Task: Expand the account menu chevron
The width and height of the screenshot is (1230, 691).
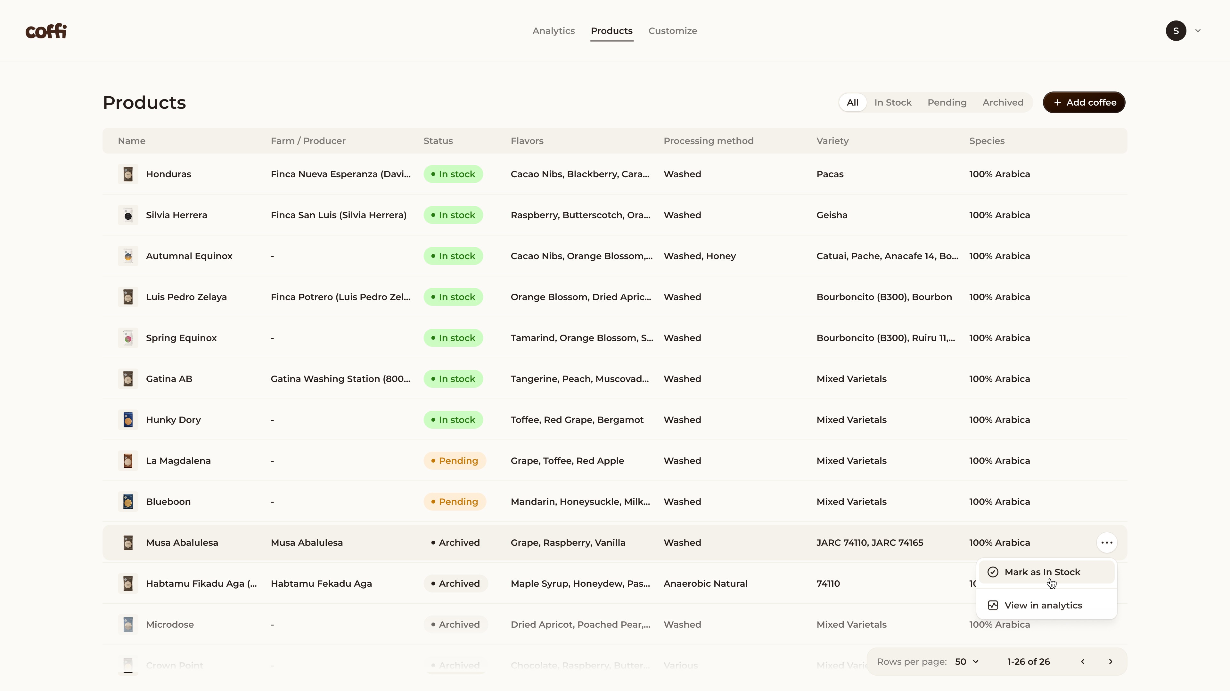Action: [x=1198, y=31]
